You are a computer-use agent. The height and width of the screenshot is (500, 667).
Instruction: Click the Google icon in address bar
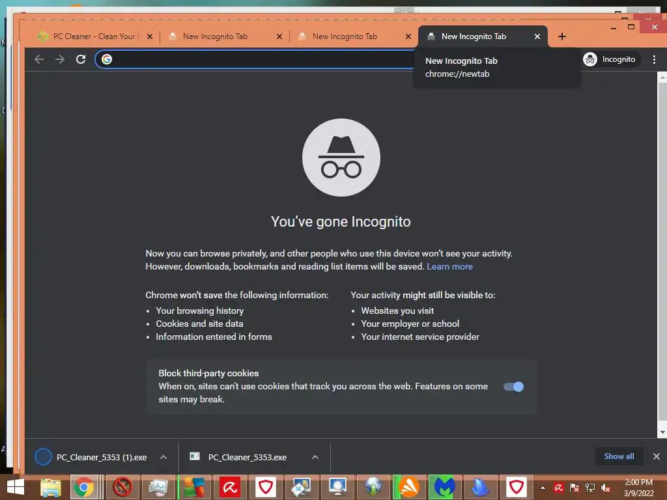pyautogui.click(x=107, y=59)
